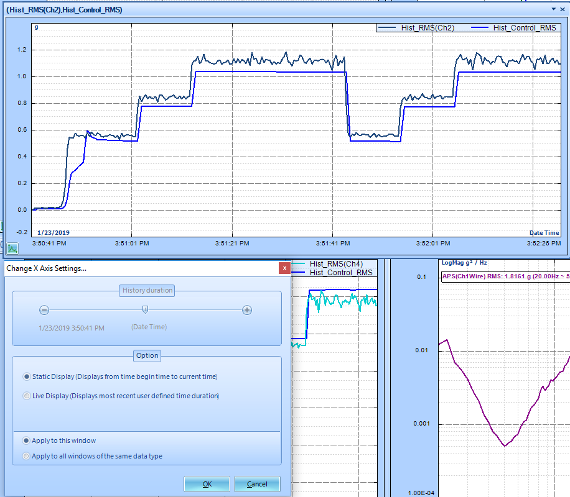
Task: Click the plus icon on the History duration slider
Action: 247,310
